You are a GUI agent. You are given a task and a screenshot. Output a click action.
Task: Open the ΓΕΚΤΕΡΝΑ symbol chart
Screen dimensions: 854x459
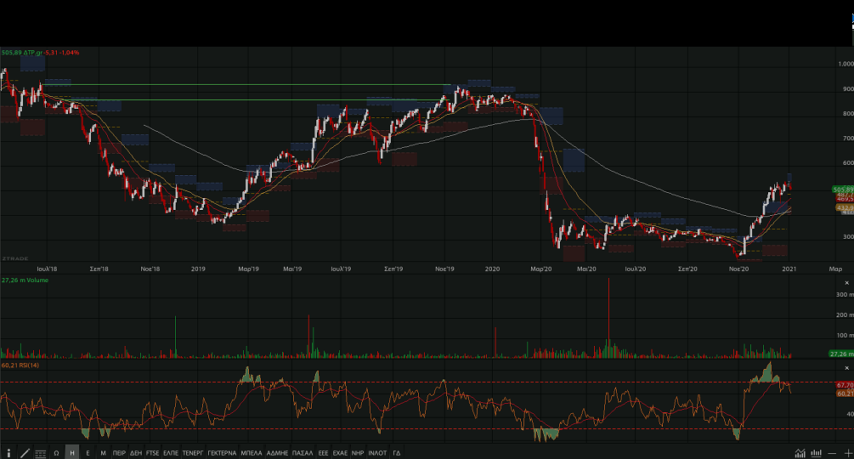coord(222,453)
